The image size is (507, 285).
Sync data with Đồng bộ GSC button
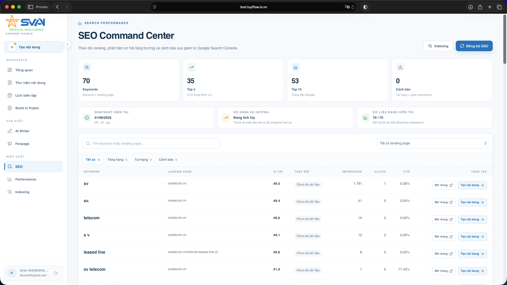click(474, 46)
